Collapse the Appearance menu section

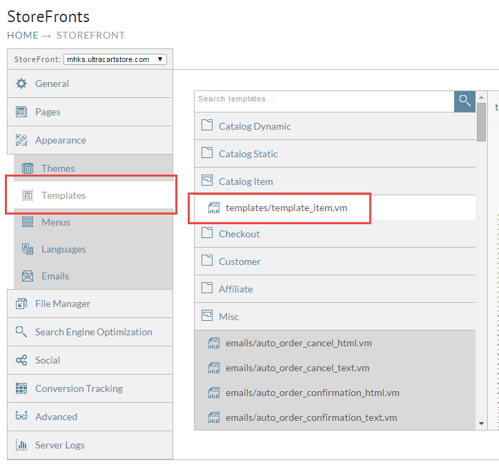[x=90, y=140]
